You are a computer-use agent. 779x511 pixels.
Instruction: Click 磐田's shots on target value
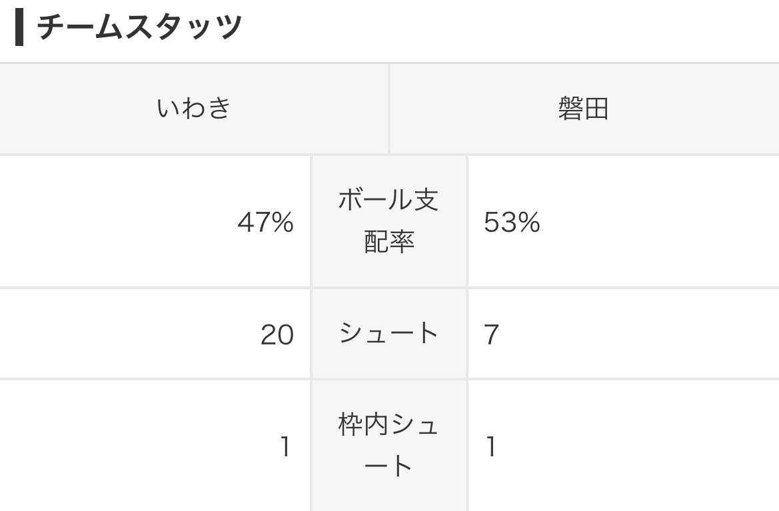click(491, 446)
